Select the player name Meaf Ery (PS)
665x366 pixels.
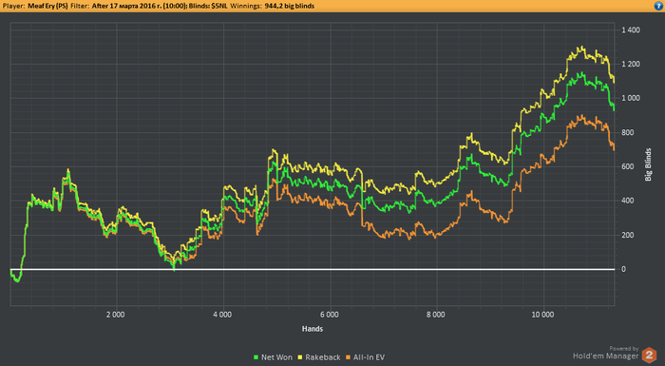pyautogui.click(x=47, y=6)
